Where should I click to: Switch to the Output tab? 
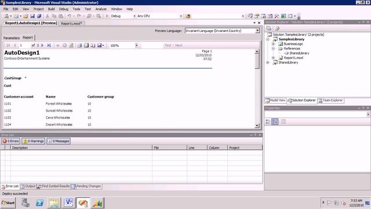[x=28, y=186]
